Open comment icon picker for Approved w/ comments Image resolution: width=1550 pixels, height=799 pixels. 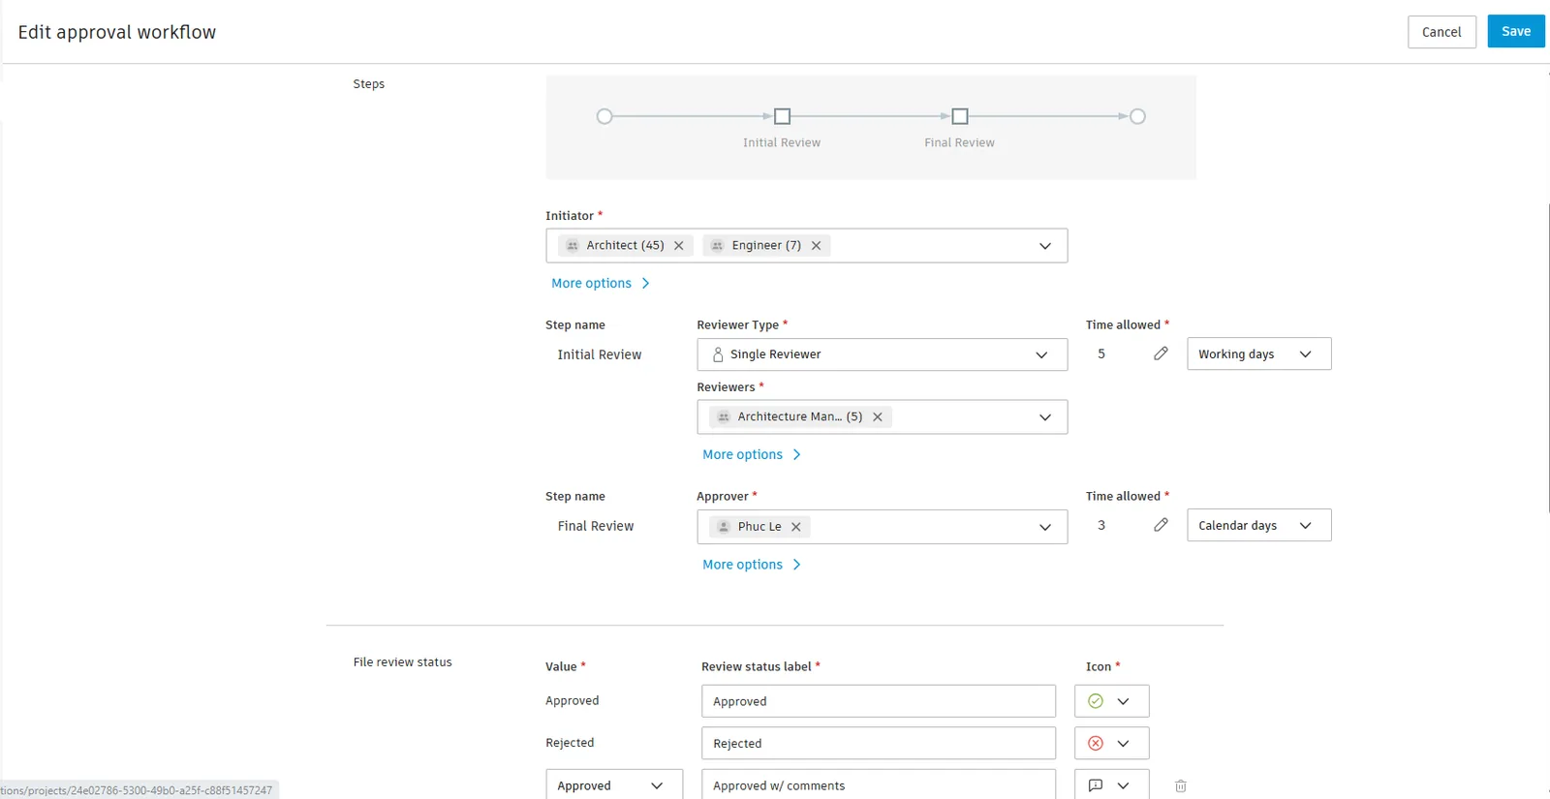1112,784
